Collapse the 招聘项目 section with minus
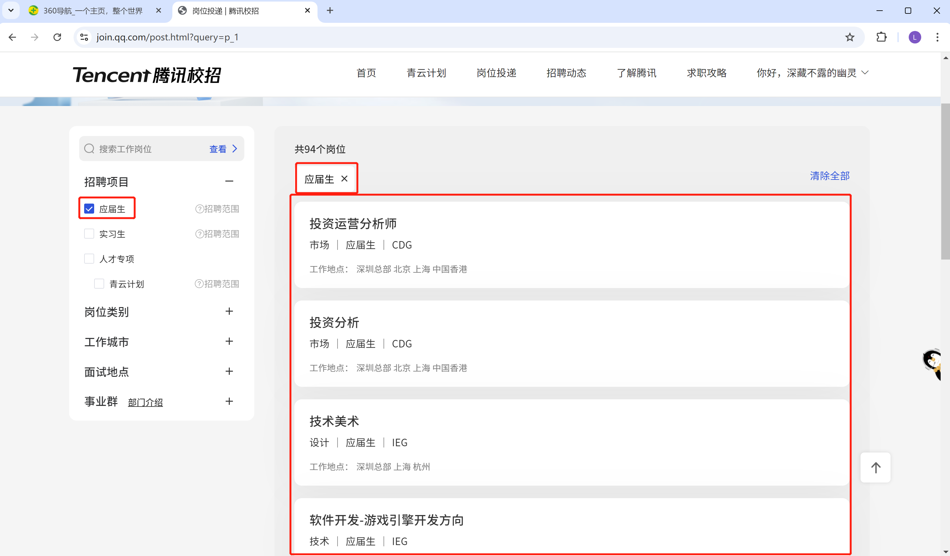This screenshot has height=556, width=950. coord(229,181)
